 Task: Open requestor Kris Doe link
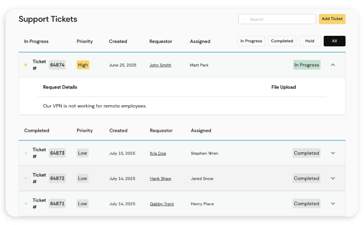pos(158,153)
